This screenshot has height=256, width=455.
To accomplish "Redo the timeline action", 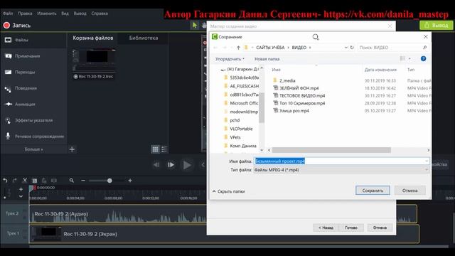I will click(x=15, y=181).
